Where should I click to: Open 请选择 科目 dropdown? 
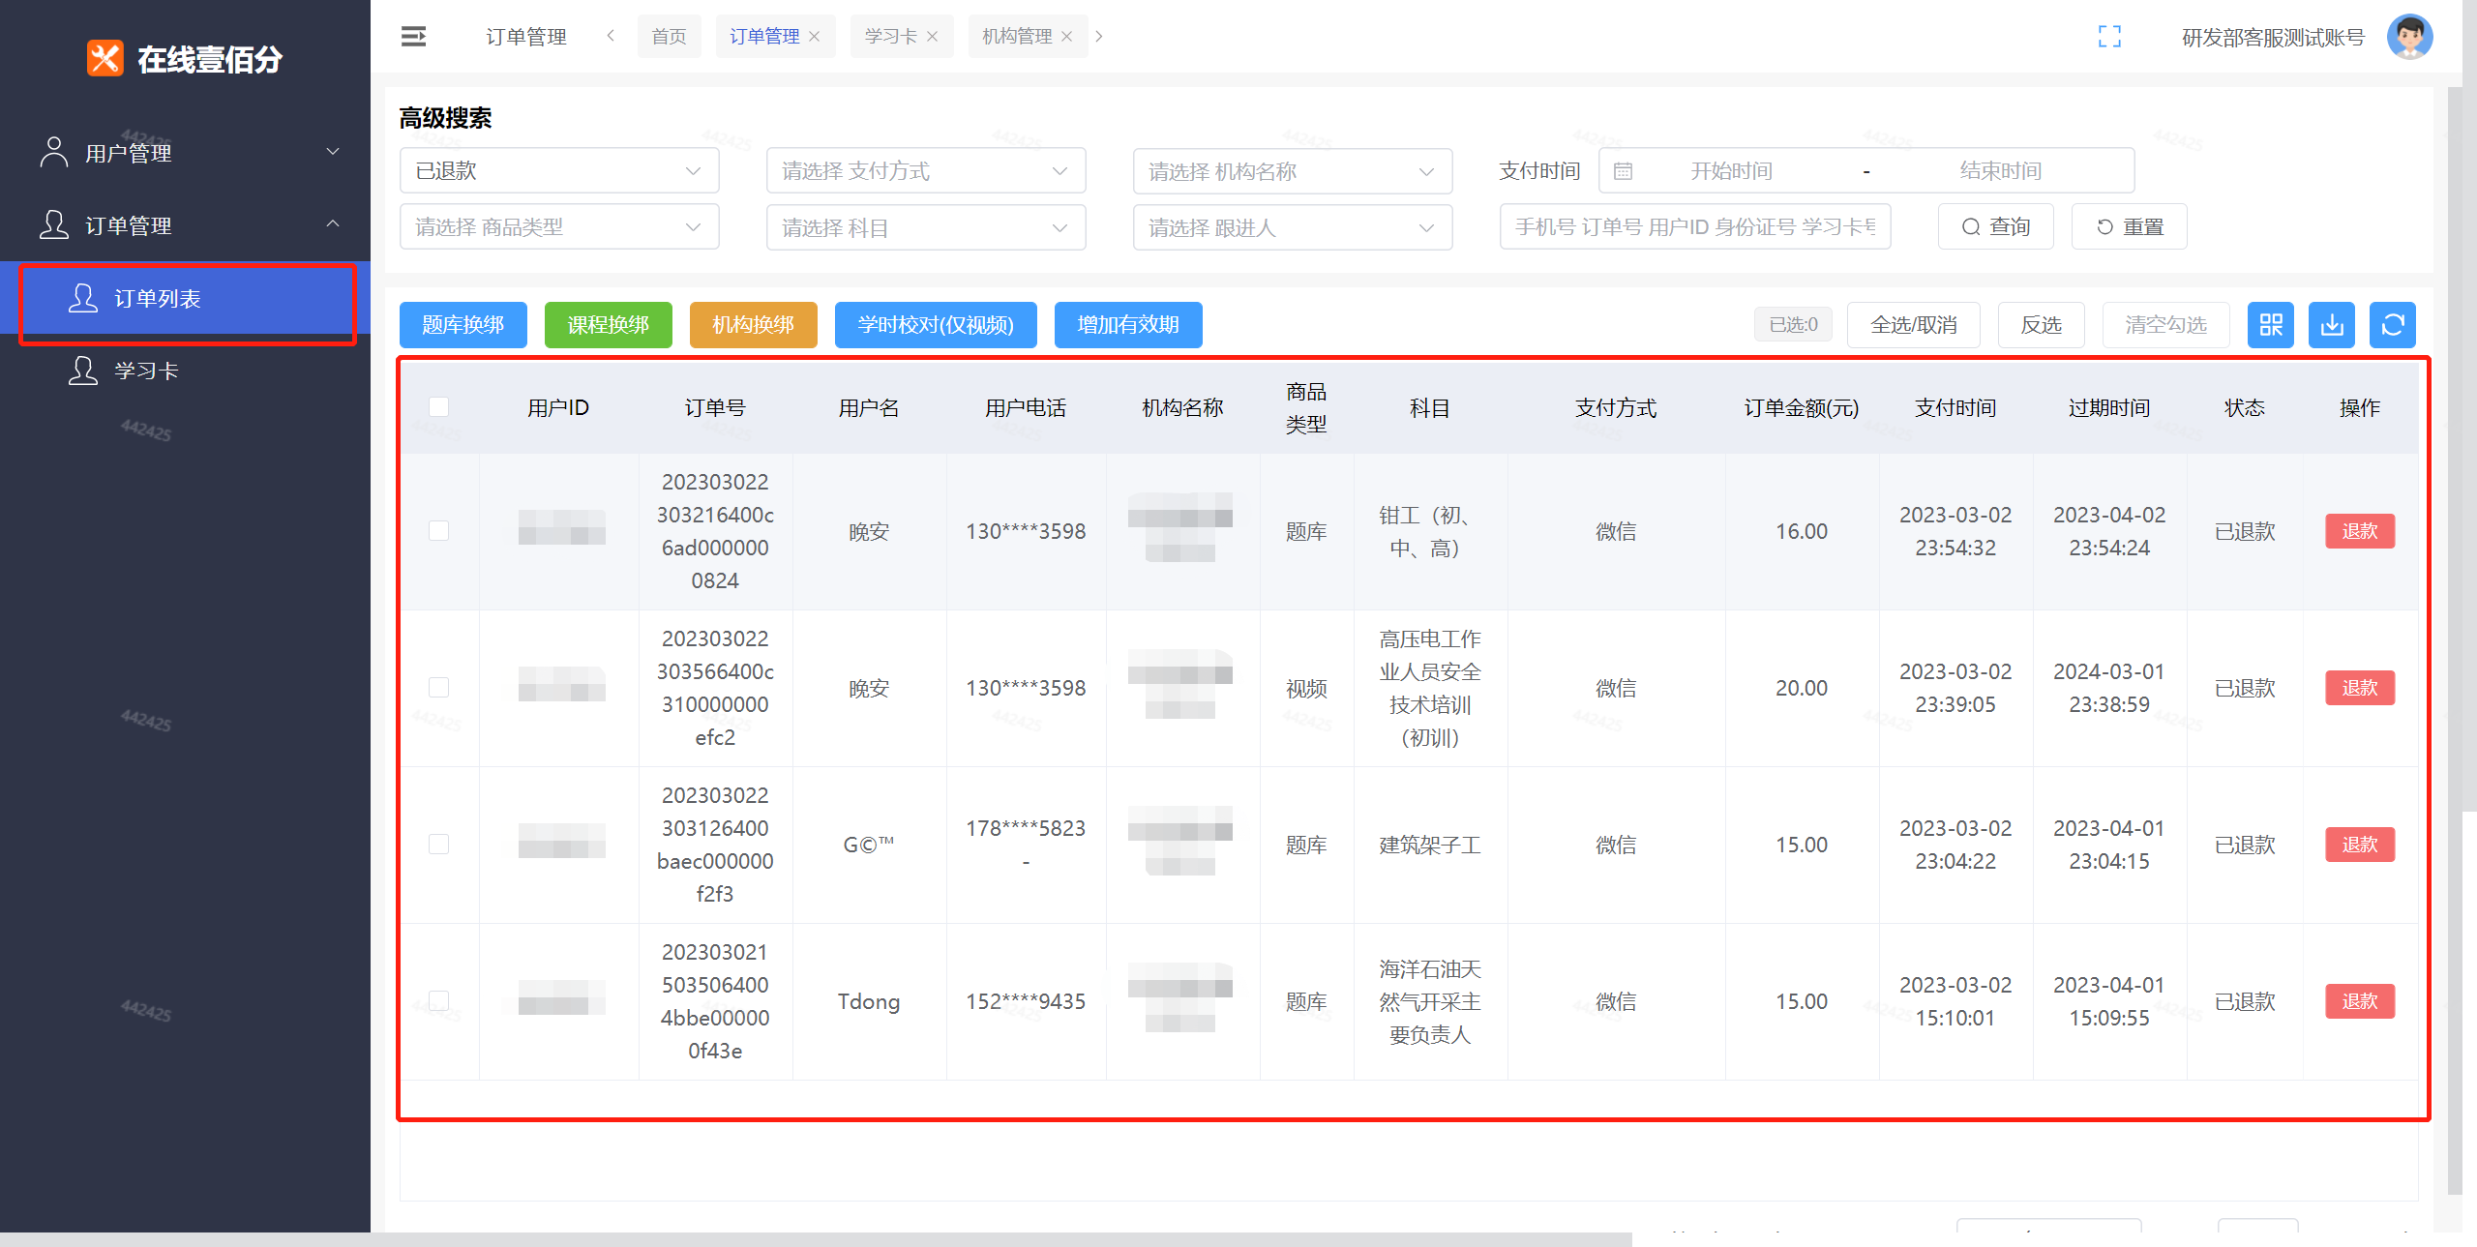click(x=926, y=227)
